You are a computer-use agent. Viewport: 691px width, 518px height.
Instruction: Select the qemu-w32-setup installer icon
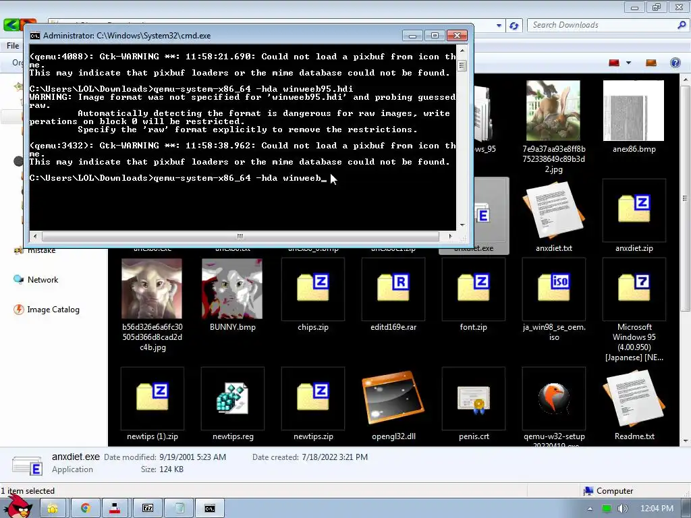tap(553, 398)
